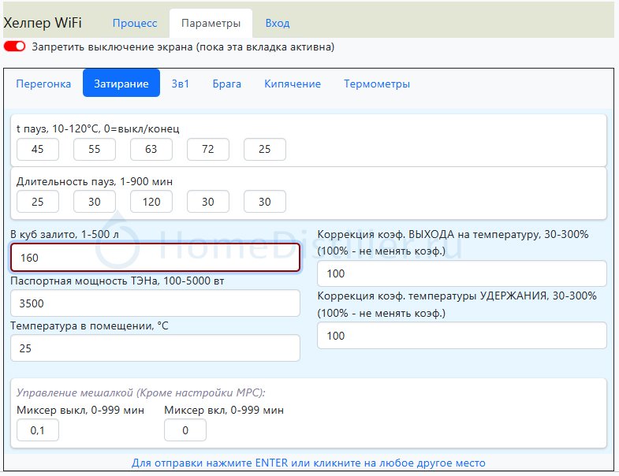
Task: Edit pause temperature field 72
Action: click(208, 149)
